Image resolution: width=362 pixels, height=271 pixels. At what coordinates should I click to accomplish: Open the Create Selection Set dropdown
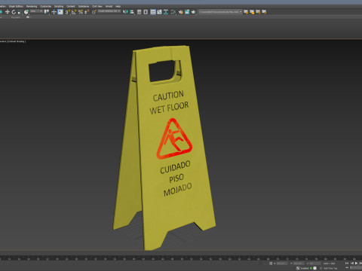click(x=109, y=11)
